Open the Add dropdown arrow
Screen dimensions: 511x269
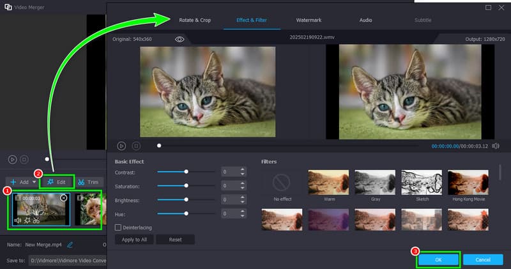click(34, 182)
